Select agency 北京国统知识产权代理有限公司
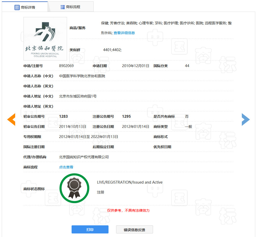 (x=84, y=157)
